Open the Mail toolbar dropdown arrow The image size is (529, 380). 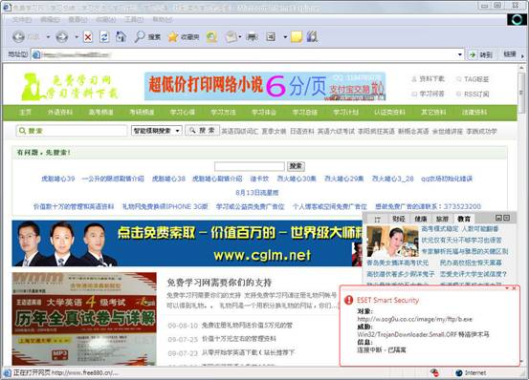click(240, 36)
